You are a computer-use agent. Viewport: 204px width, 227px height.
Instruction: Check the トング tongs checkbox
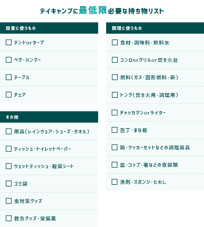(115, 95)
